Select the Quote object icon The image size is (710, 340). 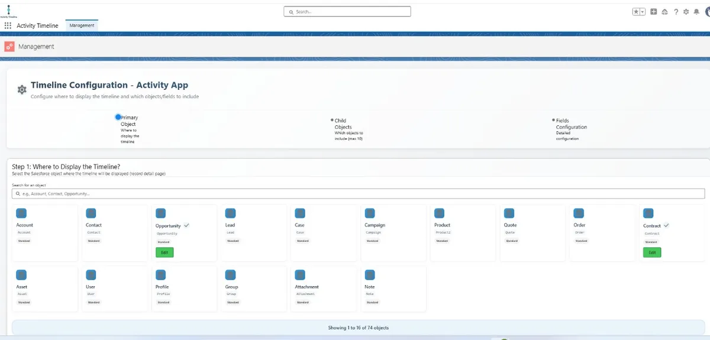[509, 213]
